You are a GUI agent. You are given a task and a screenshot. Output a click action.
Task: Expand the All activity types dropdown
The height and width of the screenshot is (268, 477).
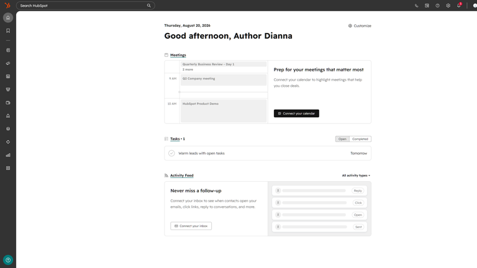pos(356,176)
